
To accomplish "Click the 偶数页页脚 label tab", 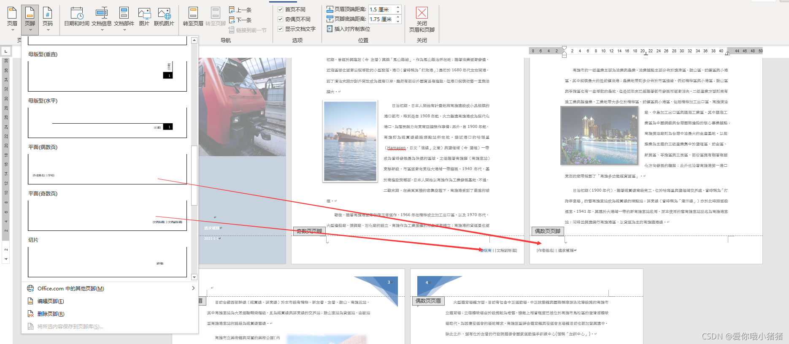I will coord(548,231).
